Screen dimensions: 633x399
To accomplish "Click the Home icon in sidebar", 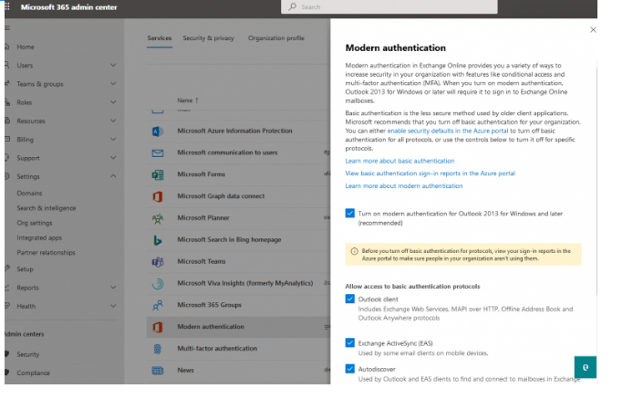I will (x=7, y=47).
